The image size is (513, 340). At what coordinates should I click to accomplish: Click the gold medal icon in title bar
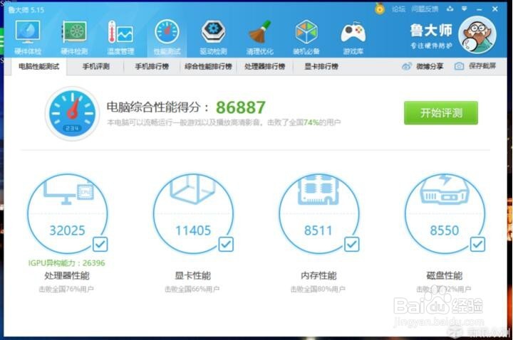point(380,9)
